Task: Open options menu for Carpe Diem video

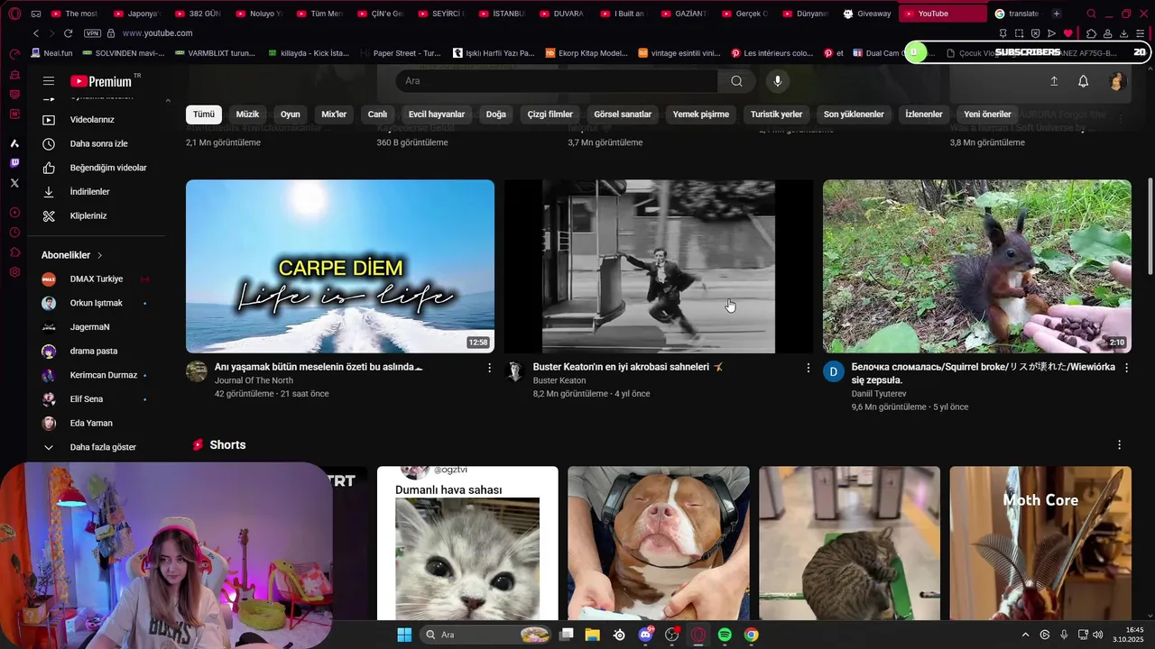Action: 490,368
